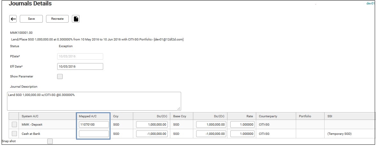The width and height of the screenshot is (376, 146).
Task: Click the Eff Date input field
Action: 80,66
